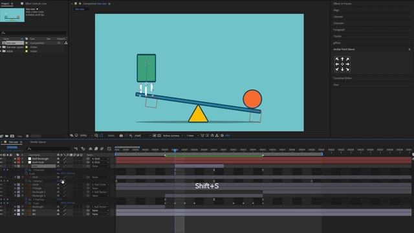Open the Parent dropdown for Null Rectangle layer

coord(100,159)
